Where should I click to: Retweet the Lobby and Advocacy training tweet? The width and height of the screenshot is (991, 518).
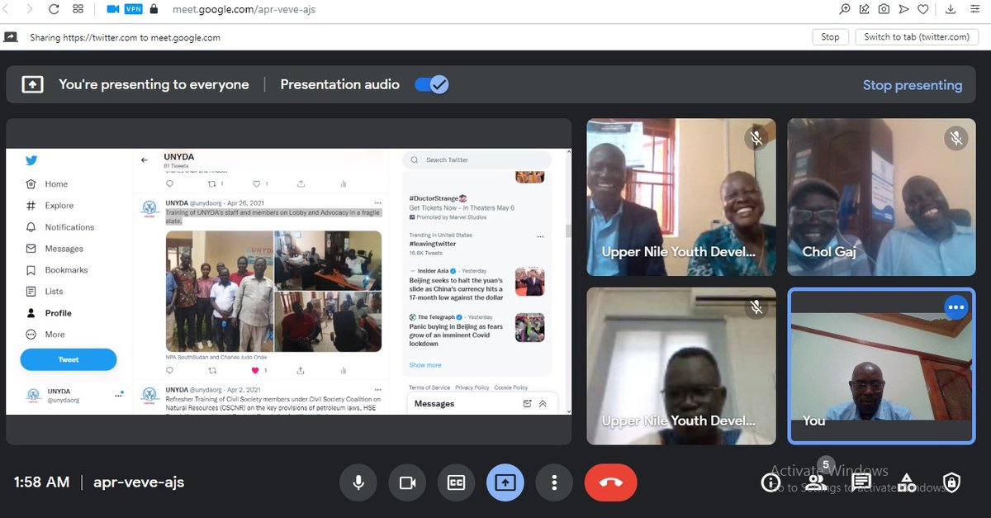(212, 369)
